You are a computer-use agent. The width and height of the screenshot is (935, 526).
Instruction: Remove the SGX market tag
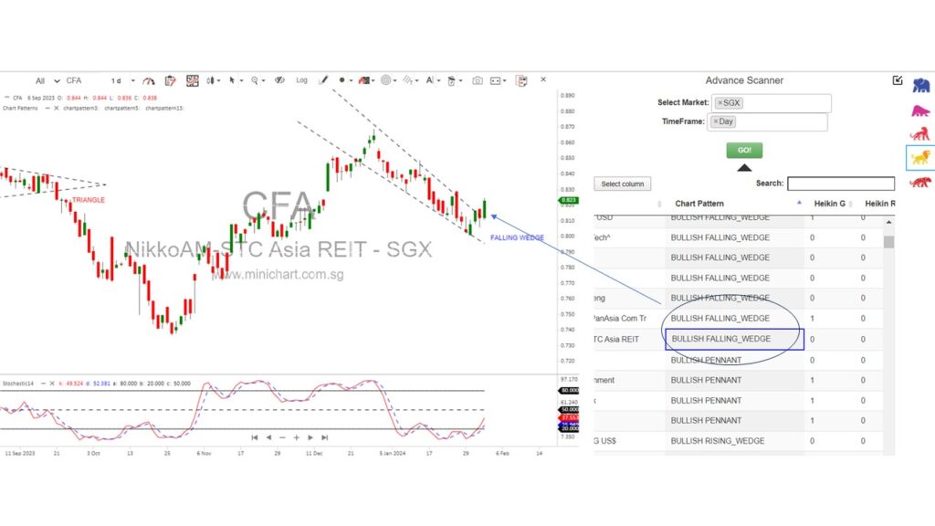pos(720,103)
